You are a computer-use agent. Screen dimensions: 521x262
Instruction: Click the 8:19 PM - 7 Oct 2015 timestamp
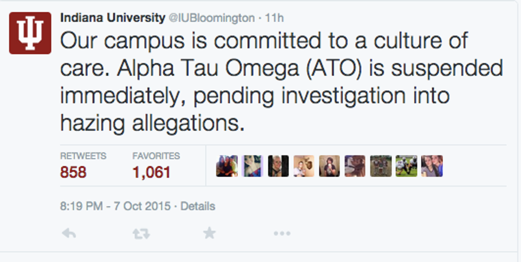pos(116,206)
